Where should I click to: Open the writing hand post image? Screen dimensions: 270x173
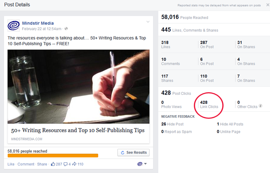pyautogui.click(x=78, y=86)
